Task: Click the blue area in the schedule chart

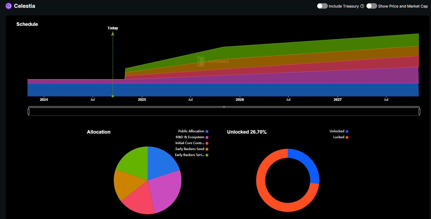Action: click(223, 90)
